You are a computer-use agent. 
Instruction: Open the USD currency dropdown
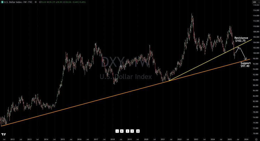pos(256,2)
